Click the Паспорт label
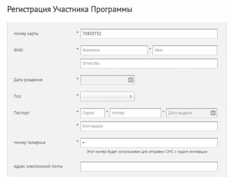Viewport: 232px width, 177px height. pos(22,113)
